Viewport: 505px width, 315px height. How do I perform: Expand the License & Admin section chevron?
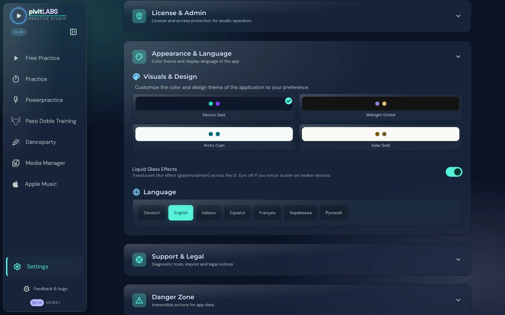[x=458, y=16]
